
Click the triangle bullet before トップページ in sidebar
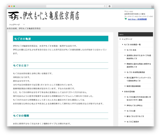pyautogui.click(x=120, y=39)
